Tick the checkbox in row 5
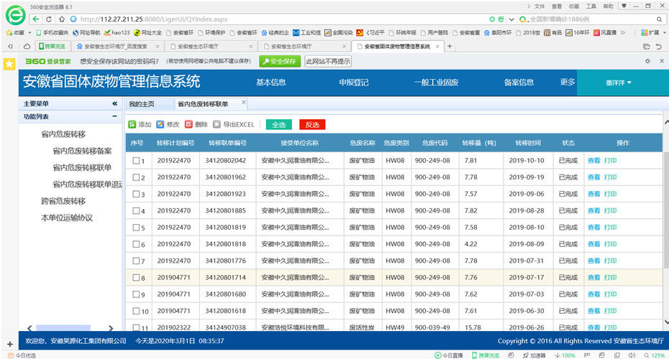Image resolution: width=669 pixels, height=359 pixels. (136, 228)
